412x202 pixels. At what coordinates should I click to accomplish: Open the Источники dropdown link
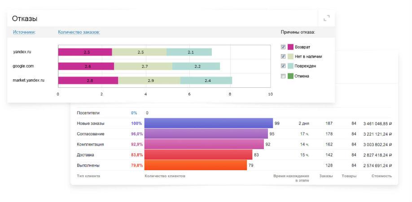[24, 32]
